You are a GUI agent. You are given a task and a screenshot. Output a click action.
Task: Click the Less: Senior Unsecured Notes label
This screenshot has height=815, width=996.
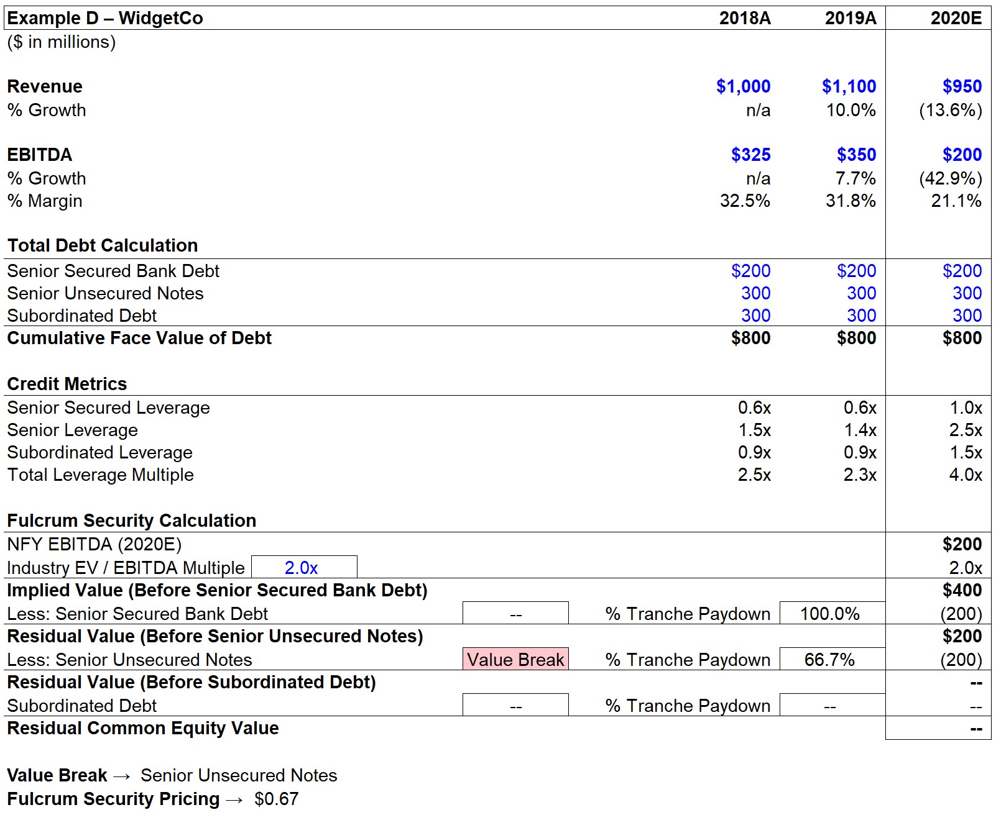129,660
